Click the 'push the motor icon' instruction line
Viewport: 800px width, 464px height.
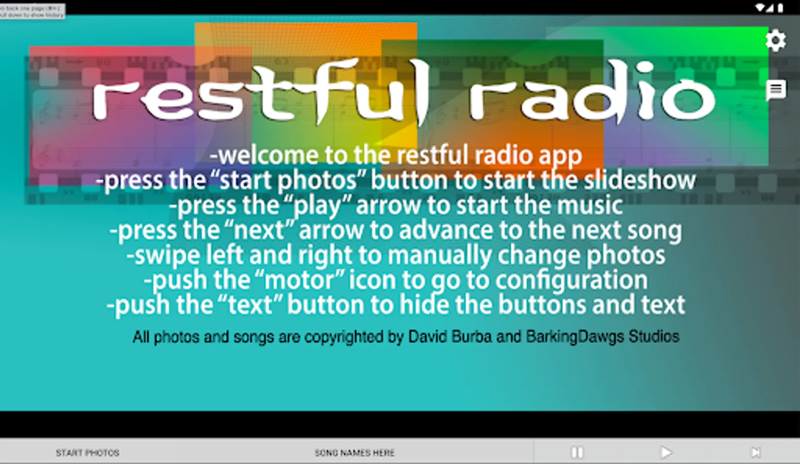[396, 280]
